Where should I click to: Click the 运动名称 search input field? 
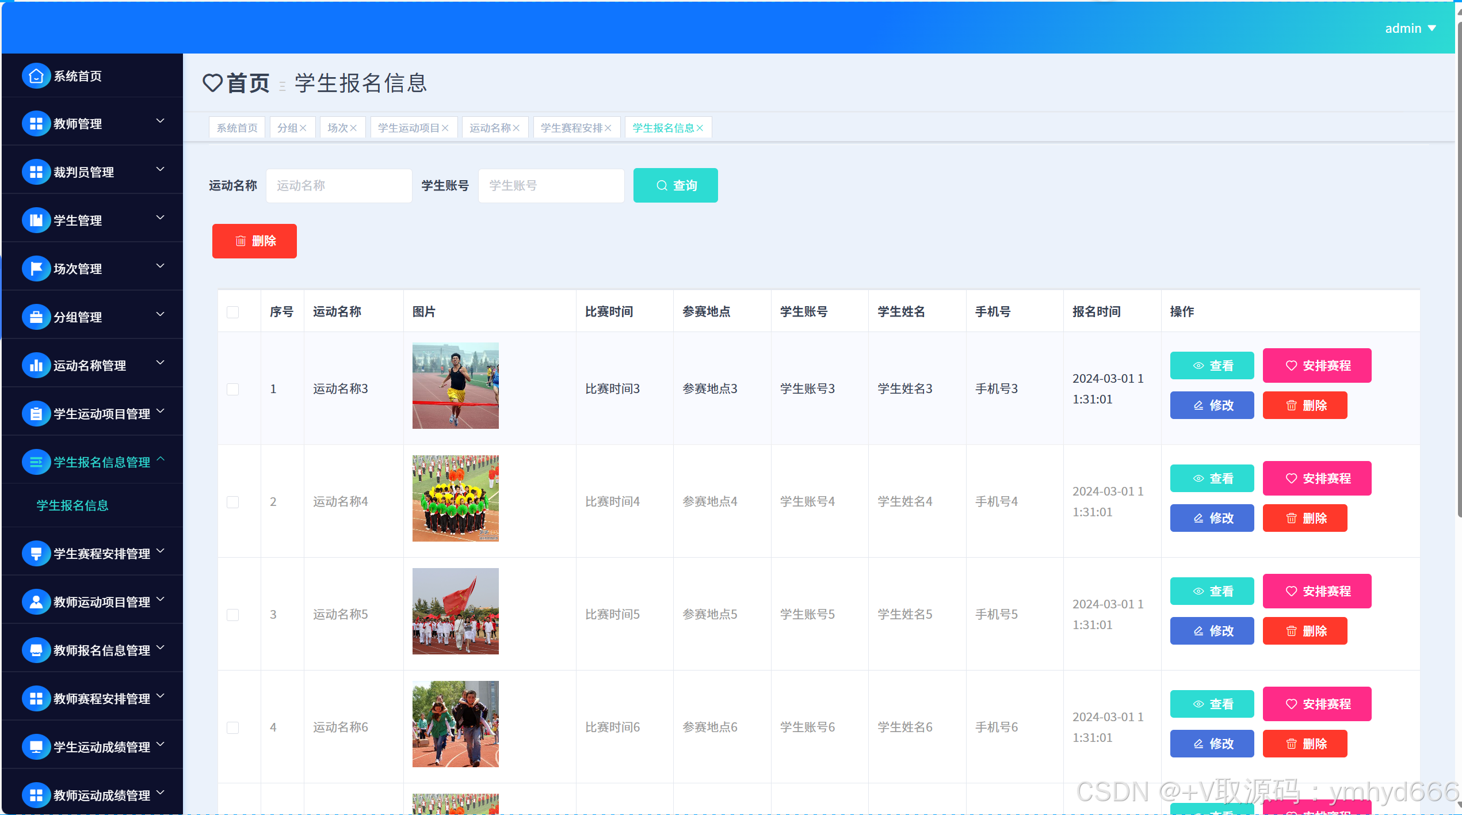pyautogui.click(x=339, y=185)
